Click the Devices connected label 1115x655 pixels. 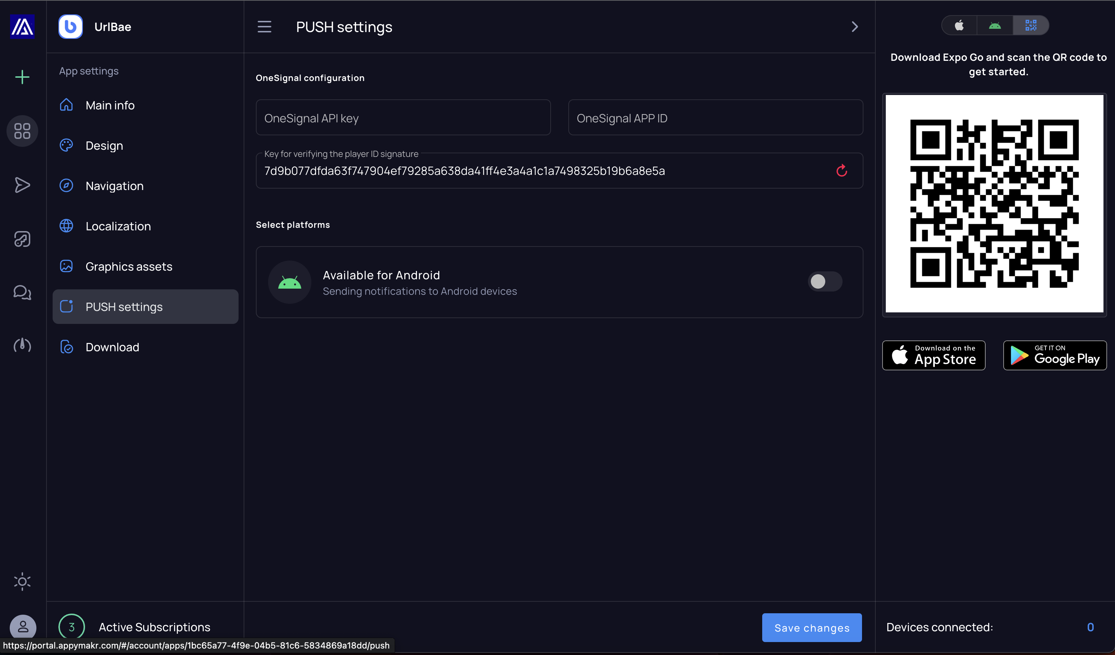940,627
